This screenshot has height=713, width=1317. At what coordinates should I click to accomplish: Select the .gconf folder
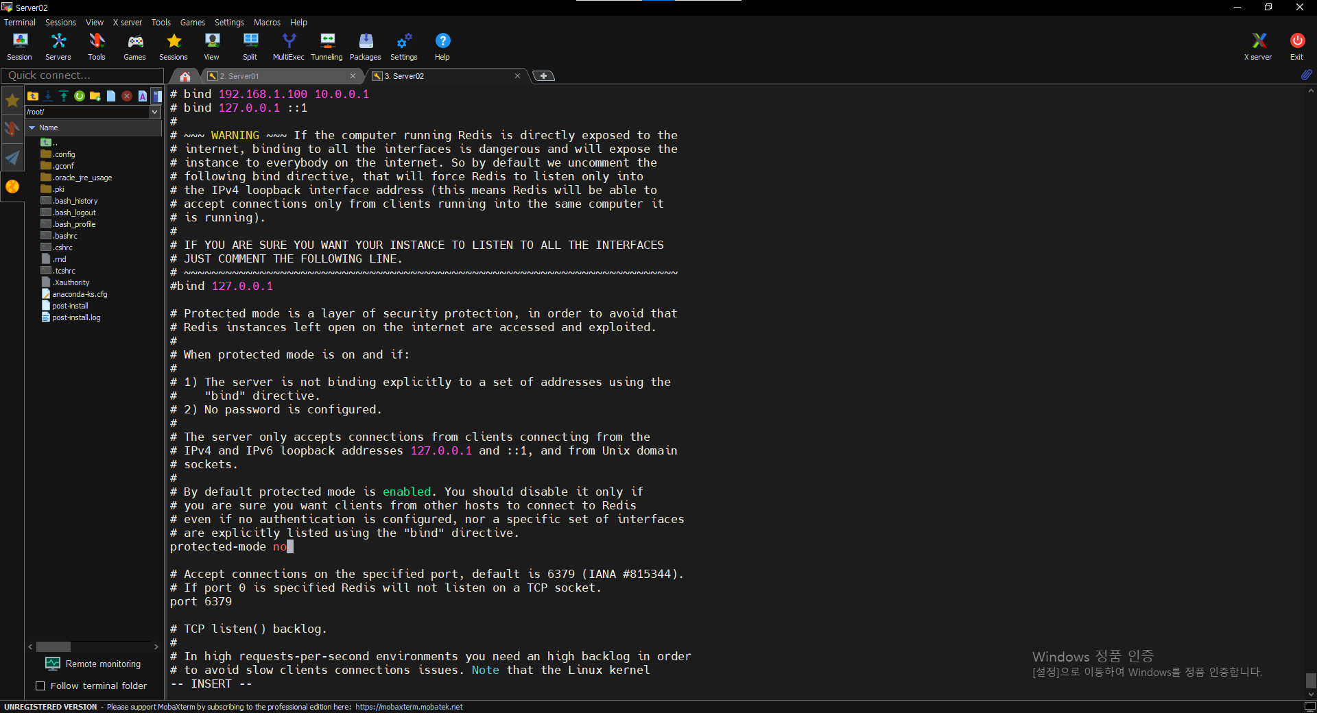(x=58, y=166)
